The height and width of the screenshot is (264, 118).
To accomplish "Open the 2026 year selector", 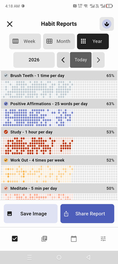I will point(34,60).
